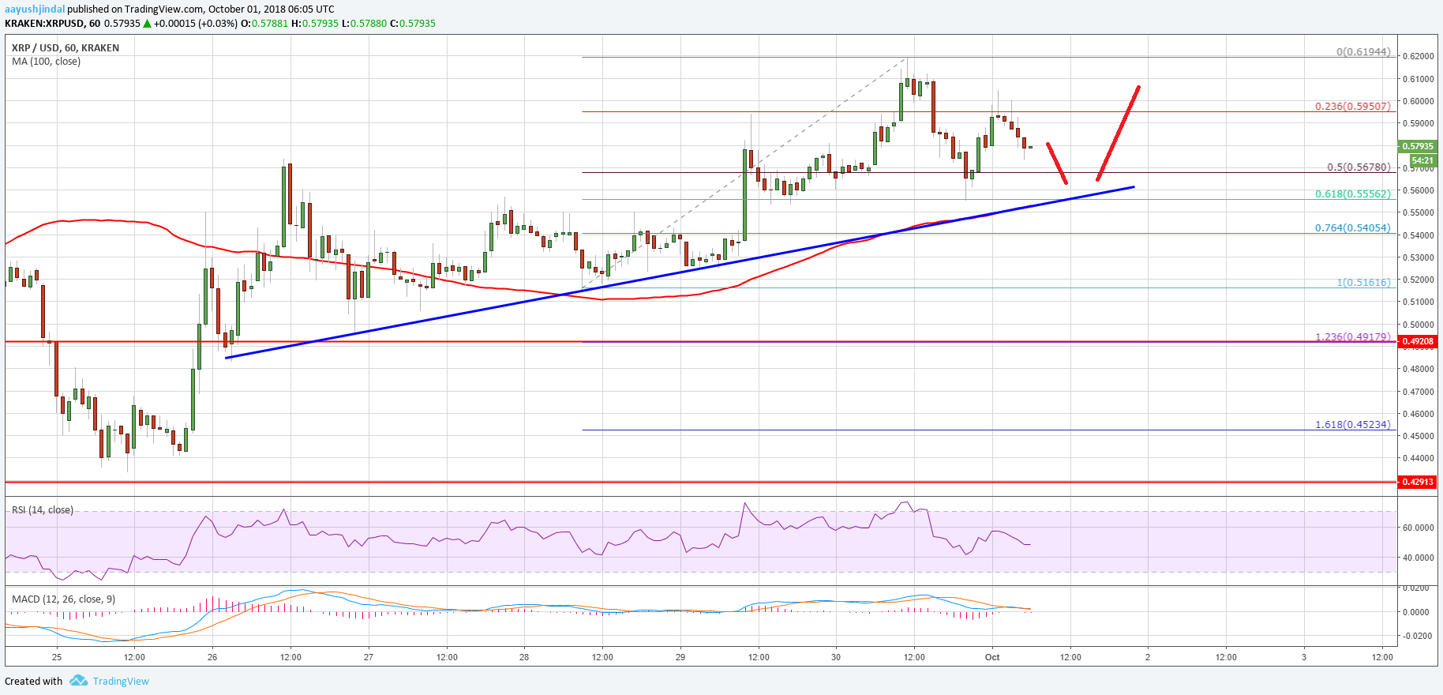
Task: Click the aayushjindal author name
Action: (35, 9)
